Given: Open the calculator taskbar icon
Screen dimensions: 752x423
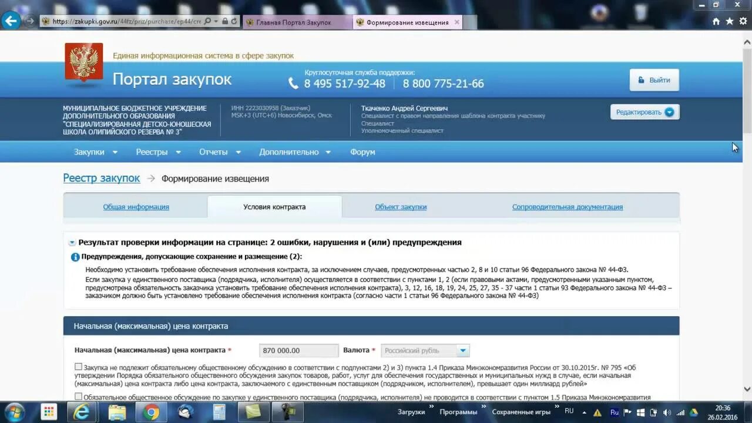Looking at the screenshot, I should (x=219, y=412).
